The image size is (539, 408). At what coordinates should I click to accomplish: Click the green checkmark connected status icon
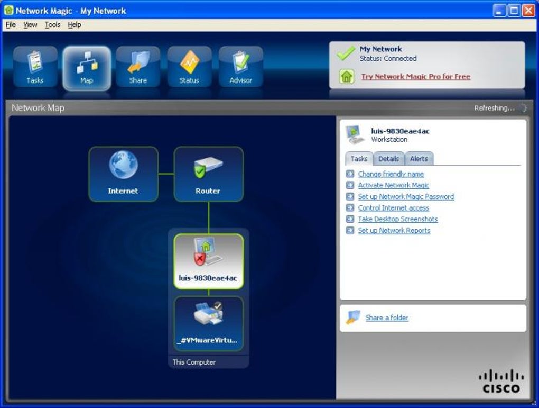(x=346, y=53)
